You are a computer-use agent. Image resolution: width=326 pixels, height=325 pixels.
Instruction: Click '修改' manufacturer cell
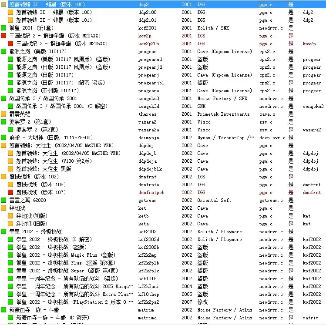[x=202, y=302]
